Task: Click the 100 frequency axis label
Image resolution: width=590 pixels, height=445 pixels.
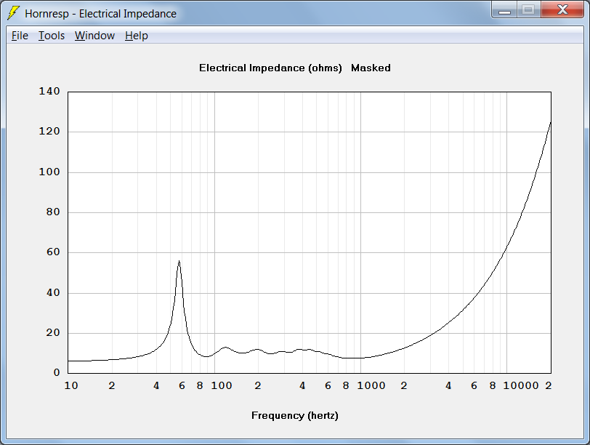Action: 221,385
